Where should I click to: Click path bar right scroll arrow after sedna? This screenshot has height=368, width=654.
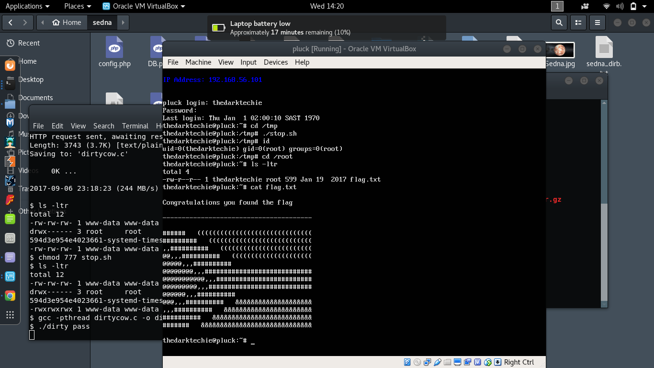click(124, 23)
